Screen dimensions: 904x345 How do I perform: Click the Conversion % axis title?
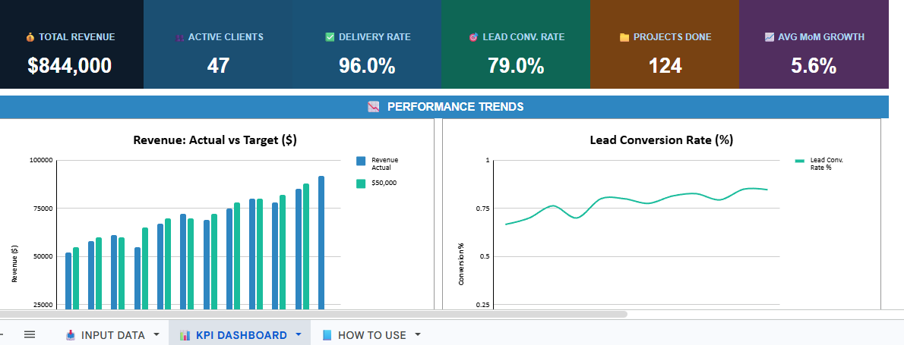[x=461, y=263]
